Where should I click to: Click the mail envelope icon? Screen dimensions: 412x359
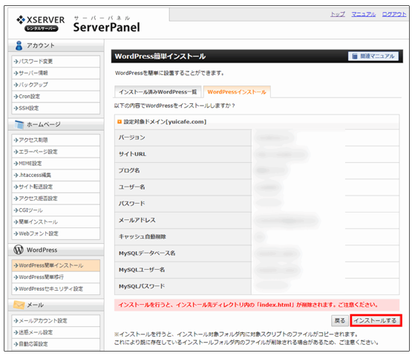(x=19, y=305)
